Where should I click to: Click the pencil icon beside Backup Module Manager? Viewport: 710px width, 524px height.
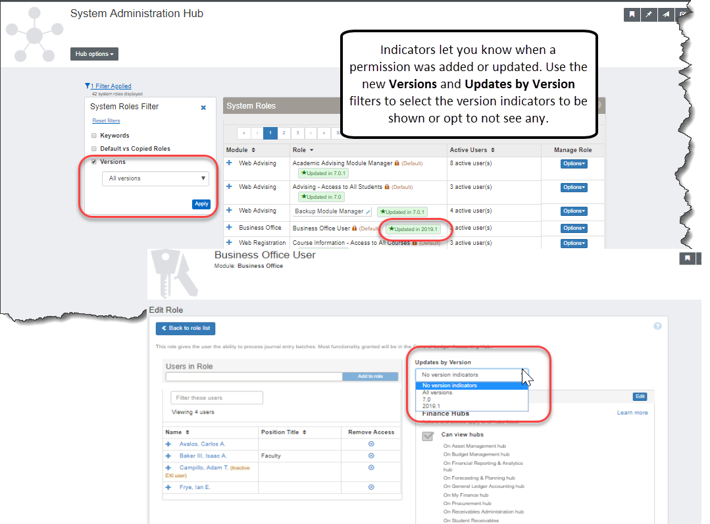tap(368, 211)
